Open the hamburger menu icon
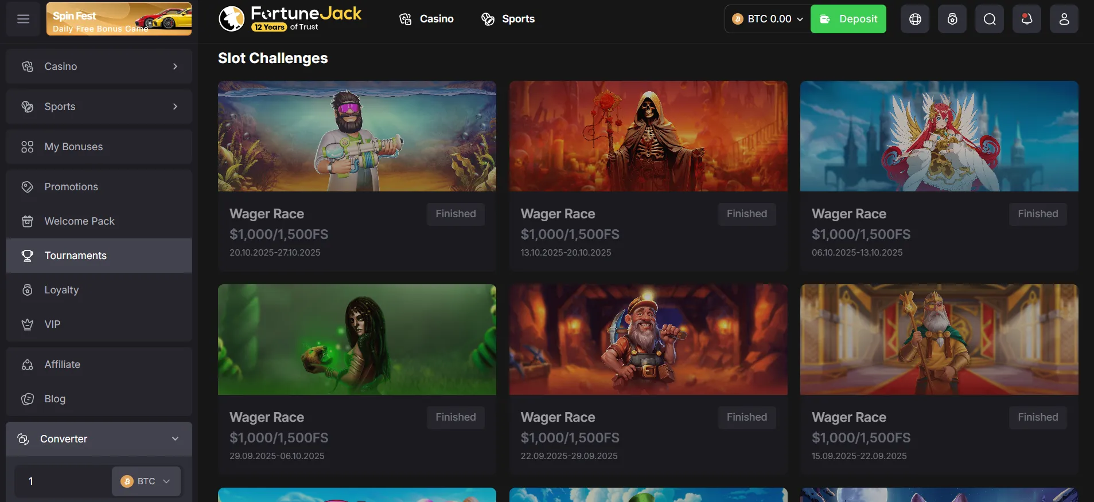The image size is (1094, 502). coord(24,19)
